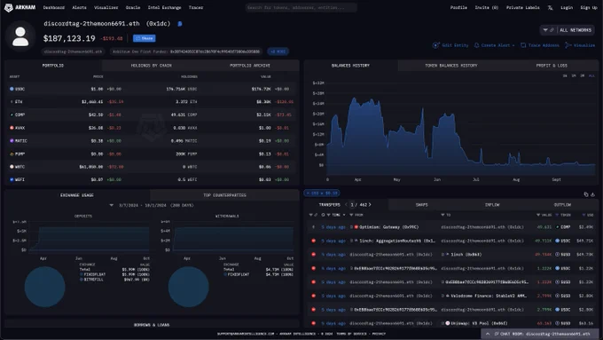
Task: Click the Arkham logo
Action: tap(20, 7)
